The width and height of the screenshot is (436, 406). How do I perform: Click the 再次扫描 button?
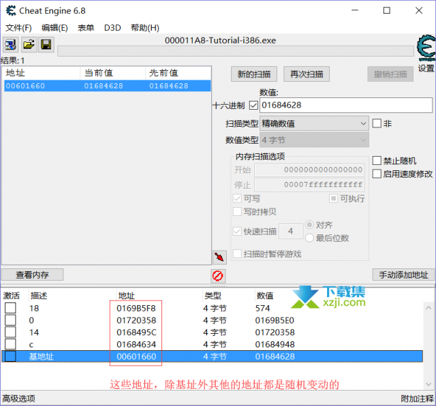[307, 74]
